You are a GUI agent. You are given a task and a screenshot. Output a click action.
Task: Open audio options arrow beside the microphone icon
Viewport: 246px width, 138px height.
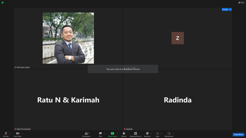10,133
